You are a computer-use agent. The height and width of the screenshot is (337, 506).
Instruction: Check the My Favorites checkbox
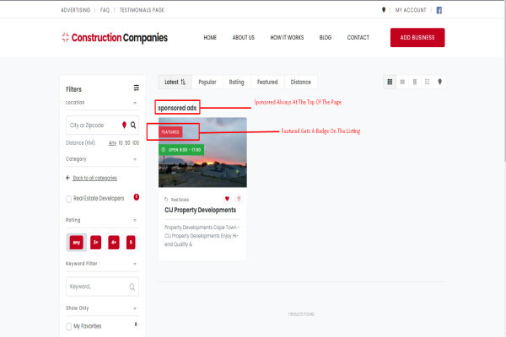click(x=69, y=327)
